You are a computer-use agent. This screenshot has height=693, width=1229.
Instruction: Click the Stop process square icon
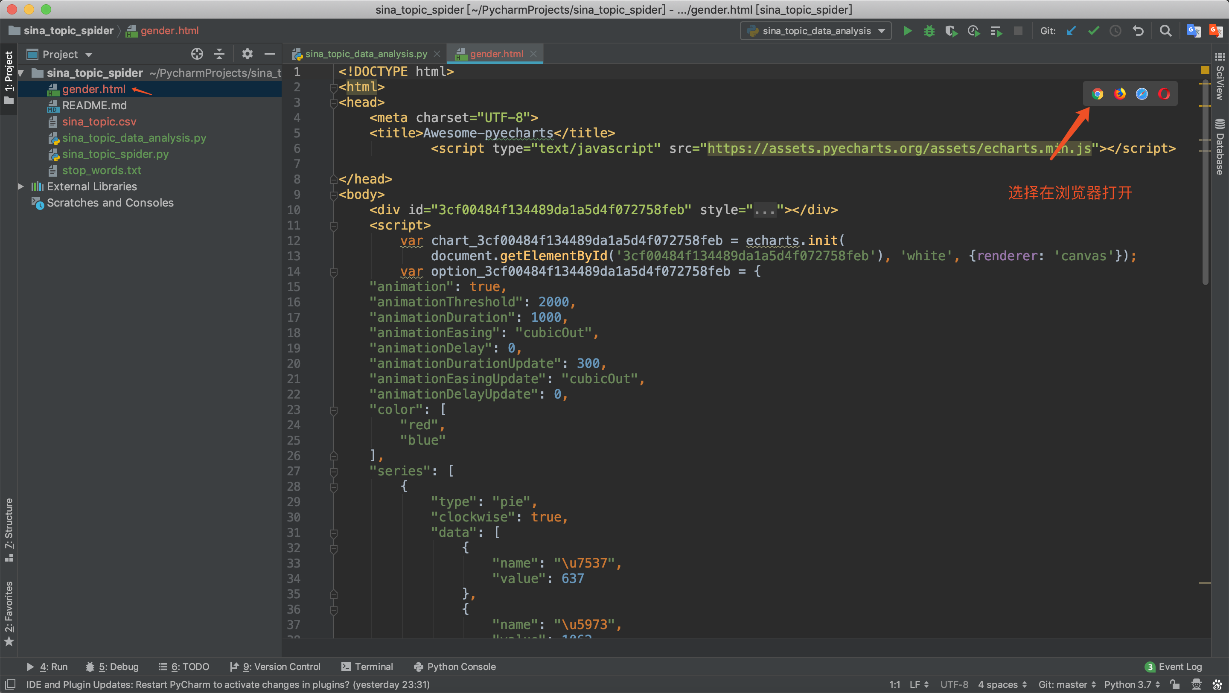pos(1018,31)
